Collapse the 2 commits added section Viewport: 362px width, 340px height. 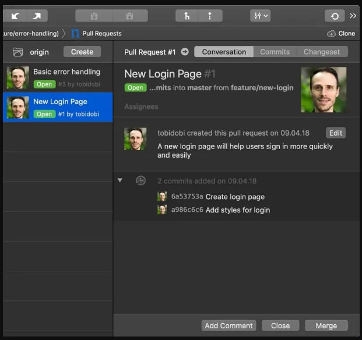coord(120,180)
